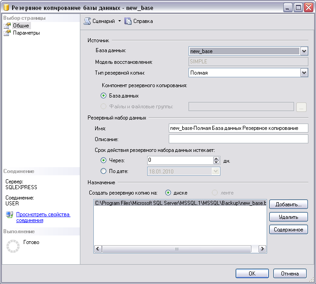The width and height of the screenshot is (316, 284).
Task: Open Просмотреть свойства соединения link
Action: [43, 217]
